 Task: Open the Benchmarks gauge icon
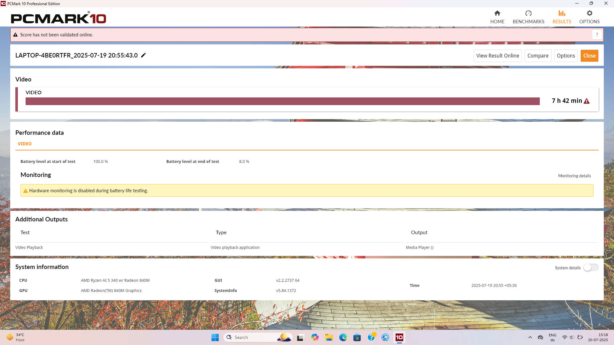coord(528,13)
